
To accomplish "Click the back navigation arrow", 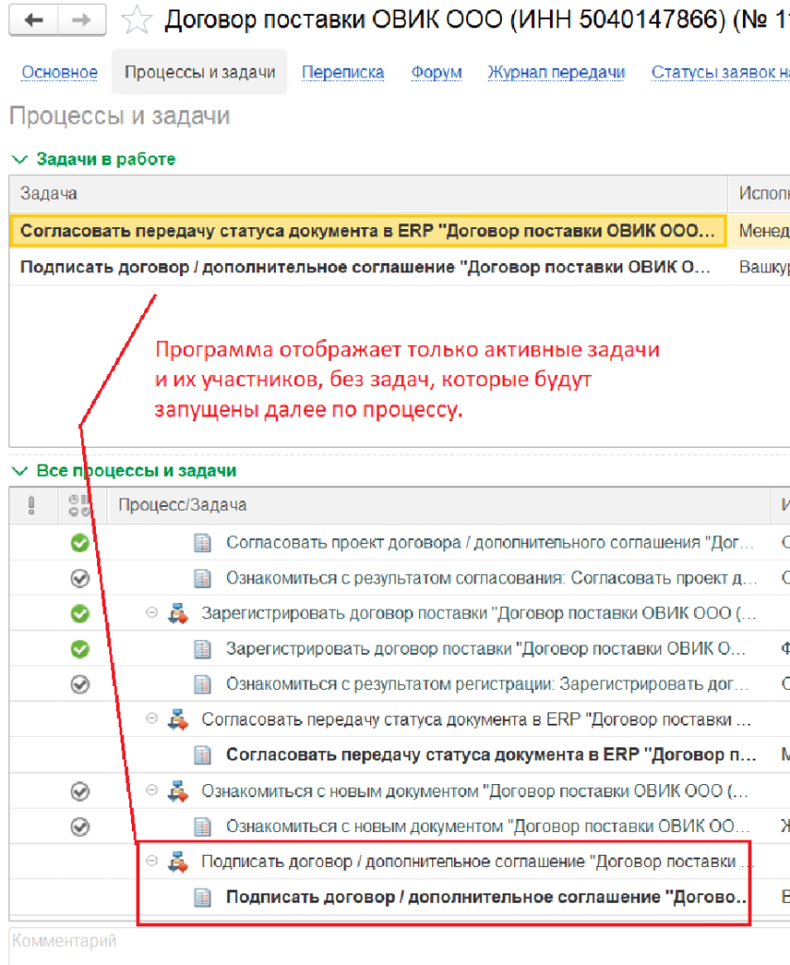I will [x=35, y=20].
